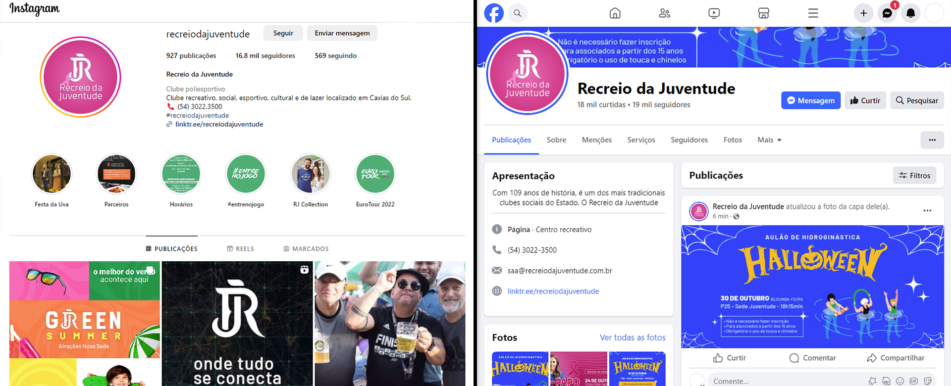Open the Serviços tab
Screen dimensions: 951x386
(x=641, y=140)
